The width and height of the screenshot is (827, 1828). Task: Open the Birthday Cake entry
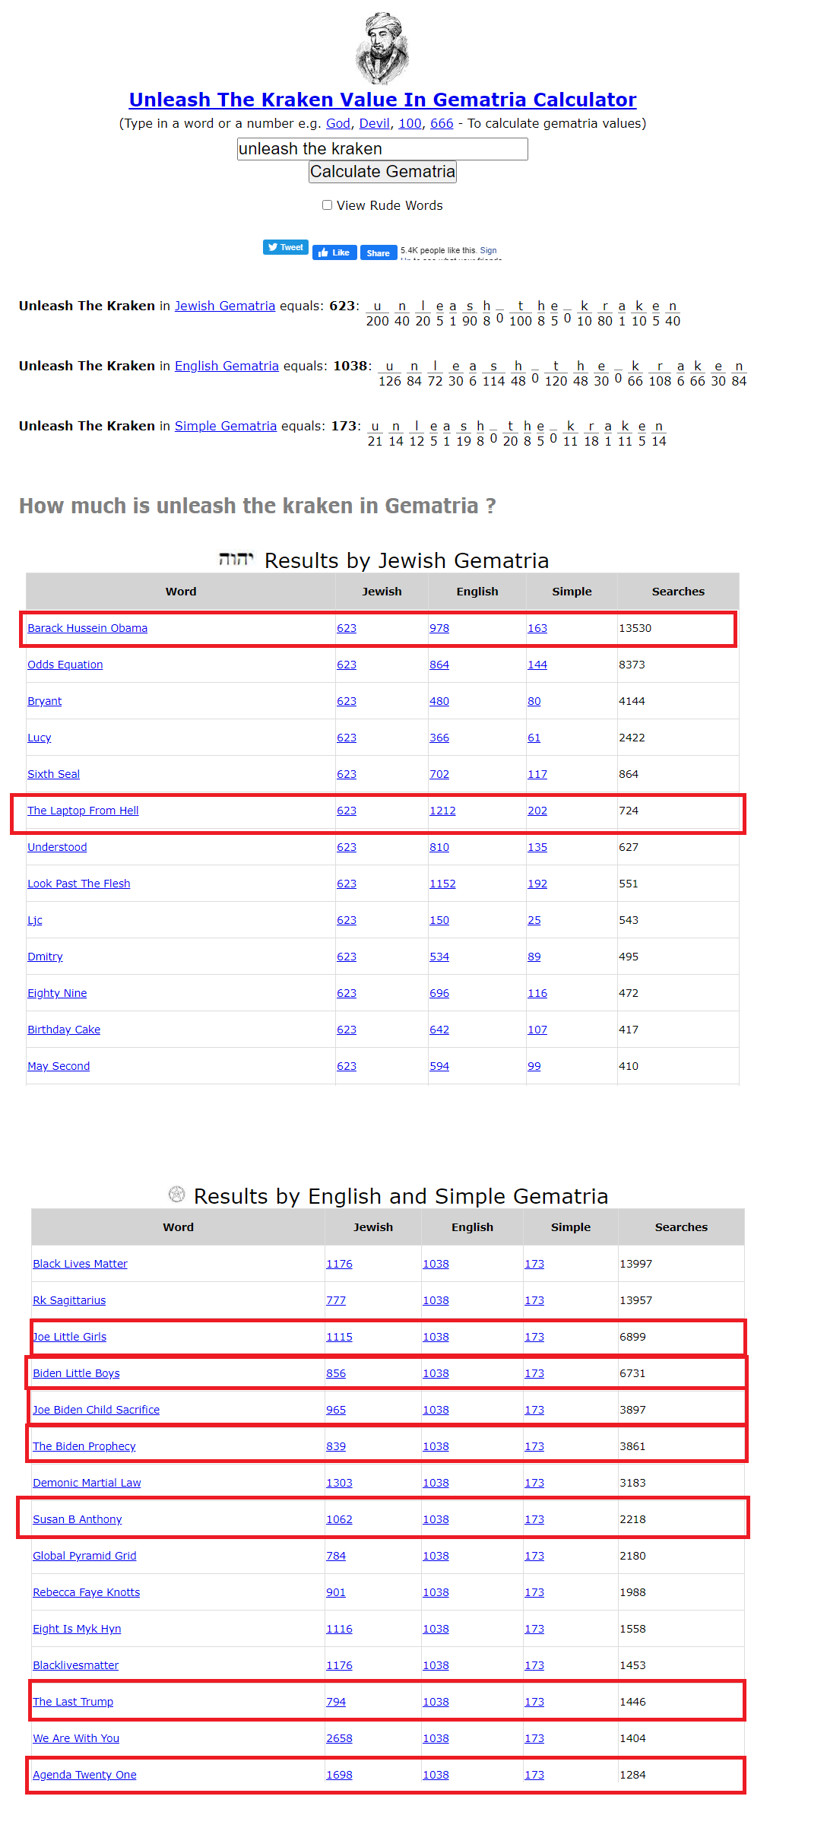click(x=64, y=1030)
